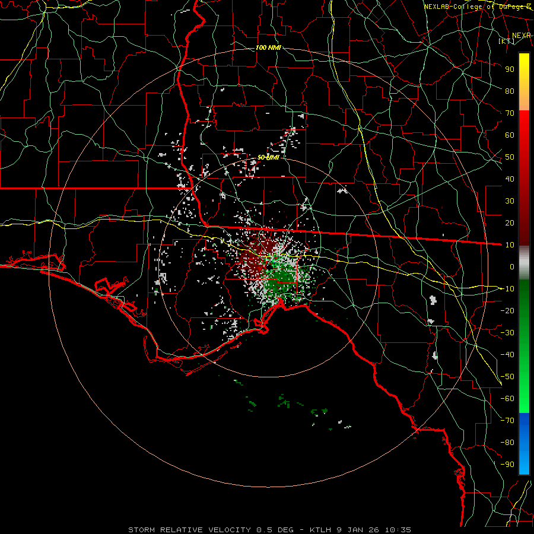Select the -10 value on the velocity scale
This screenshot has height=534, width=534.
(507, 289)
